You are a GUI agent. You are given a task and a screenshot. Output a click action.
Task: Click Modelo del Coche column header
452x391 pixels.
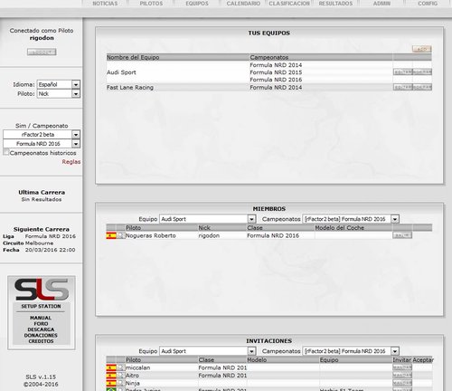(x=340, y=228)
